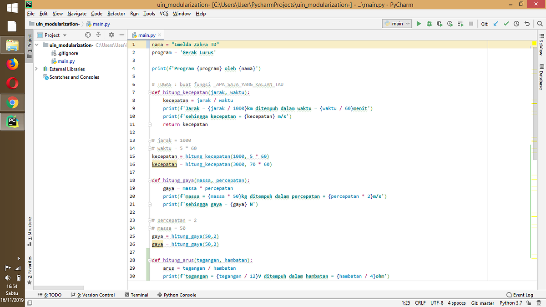The width and height of the screenshot is (546, 307).
Task: Commit changes via the green checkmark icon
Action: coord(506,23)
